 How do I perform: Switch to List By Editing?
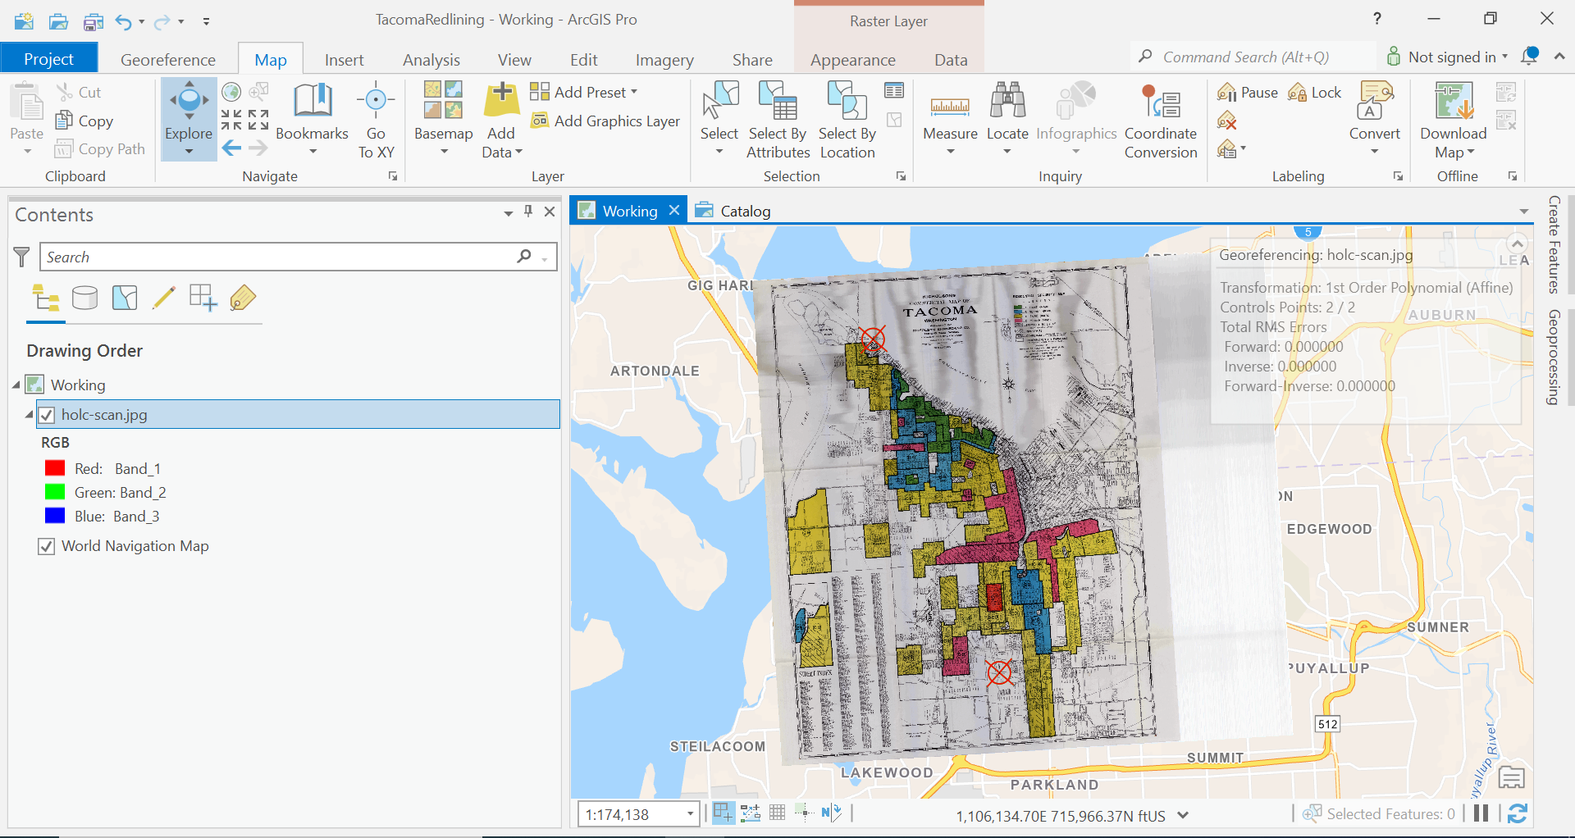pos(164,298)
